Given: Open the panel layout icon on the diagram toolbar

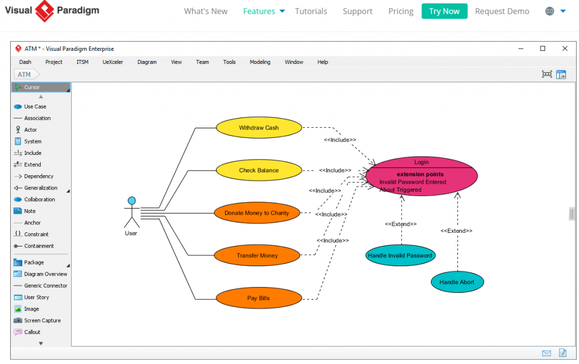Looking at the screenshot, I should [561, 75].
